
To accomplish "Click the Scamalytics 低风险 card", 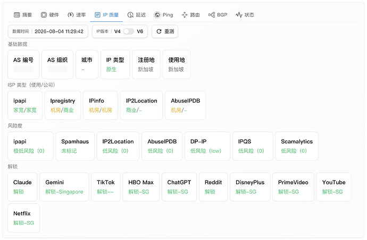I will point(297,146).
